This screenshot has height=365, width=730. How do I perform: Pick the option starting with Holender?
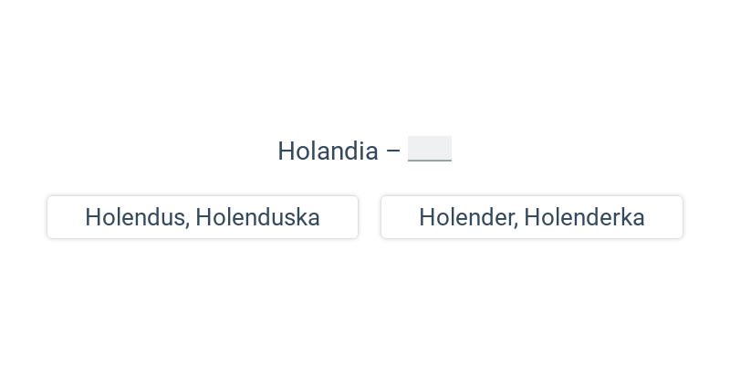[x=532, y=217]
